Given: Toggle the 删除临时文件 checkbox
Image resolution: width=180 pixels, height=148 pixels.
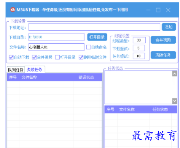Looking at the screenshot, I should tap(81, 57).
